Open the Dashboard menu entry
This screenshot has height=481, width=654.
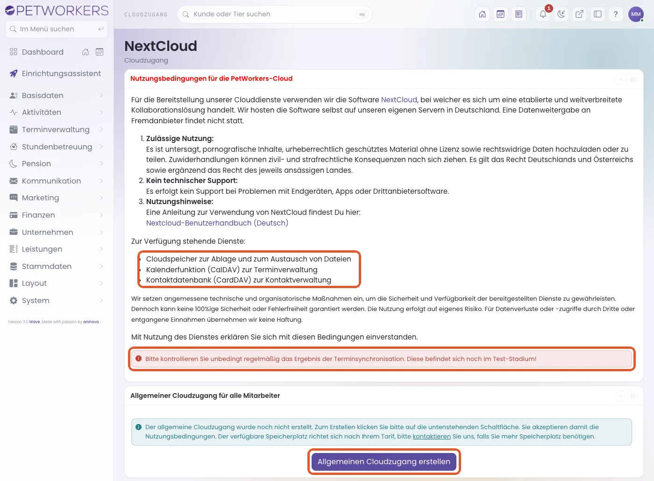43,52
